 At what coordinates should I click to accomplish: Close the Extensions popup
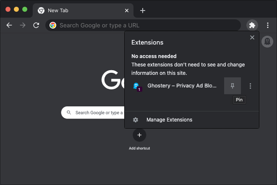click(x=252, y=37)
